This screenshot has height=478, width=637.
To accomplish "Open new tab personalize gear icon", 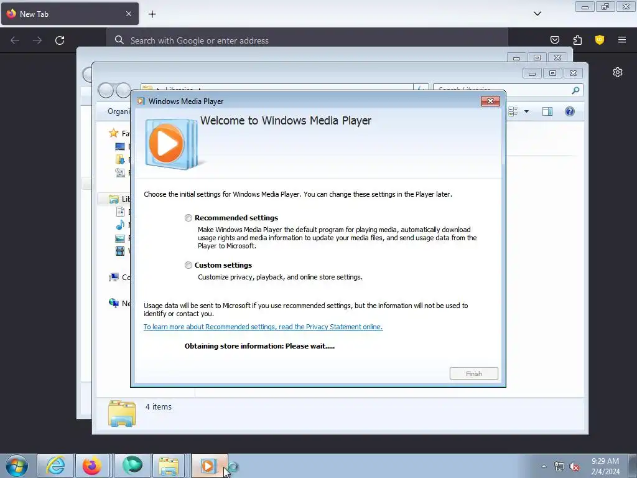I will [x=618, y=72].
